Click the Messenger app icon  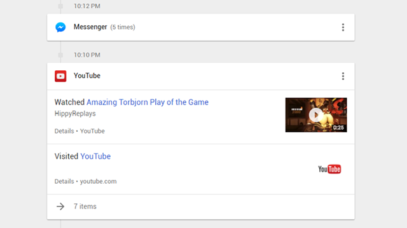point(60,27)
